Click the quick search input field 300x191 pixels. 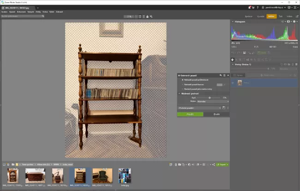point(22,16)
